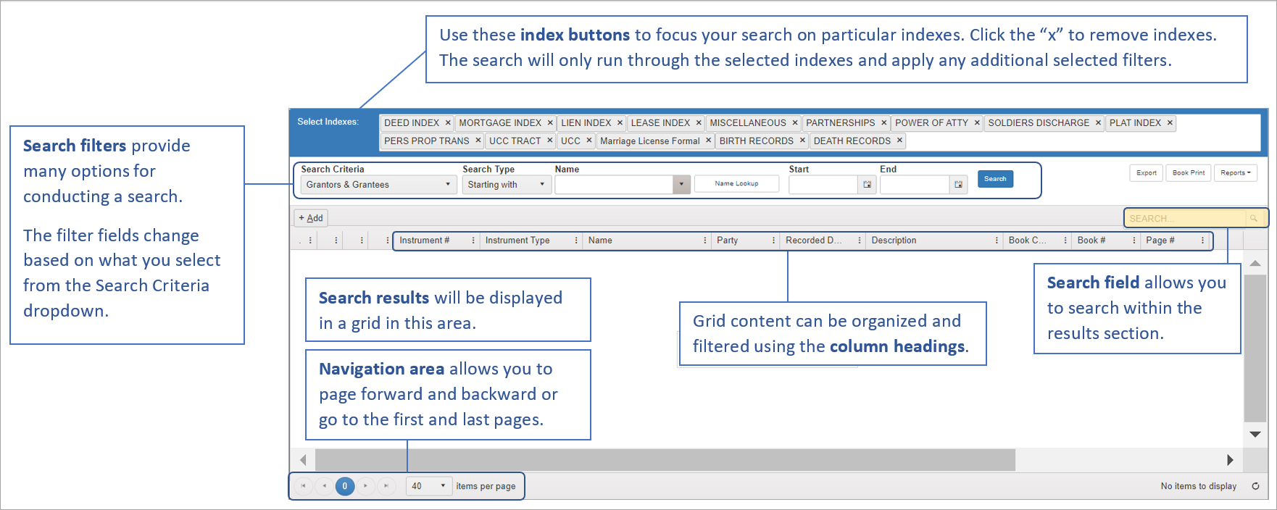Remove the MORTGAGE INDEX tag

pos(550,123)
